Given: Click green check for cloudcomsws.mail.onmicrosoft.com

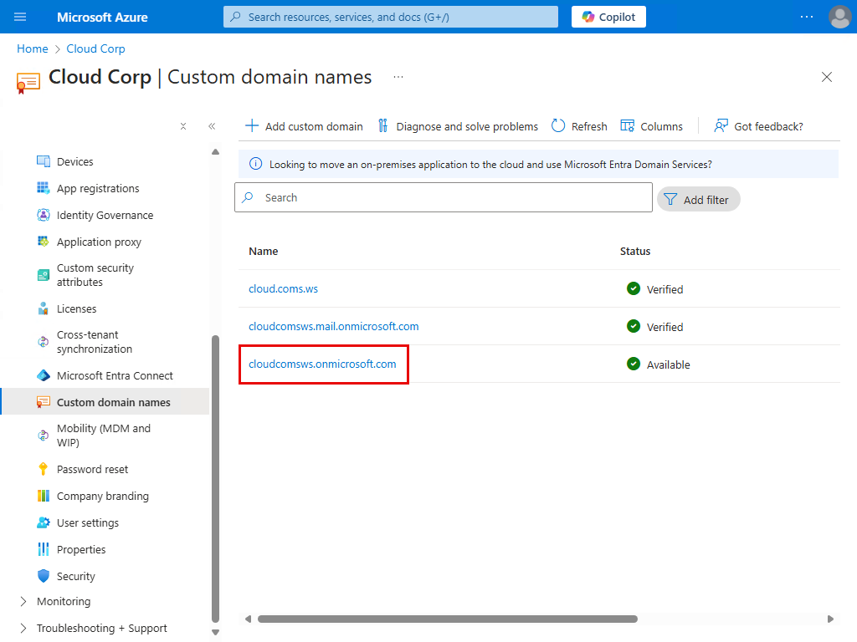Looking at the screenshot, I should point(634,326).
